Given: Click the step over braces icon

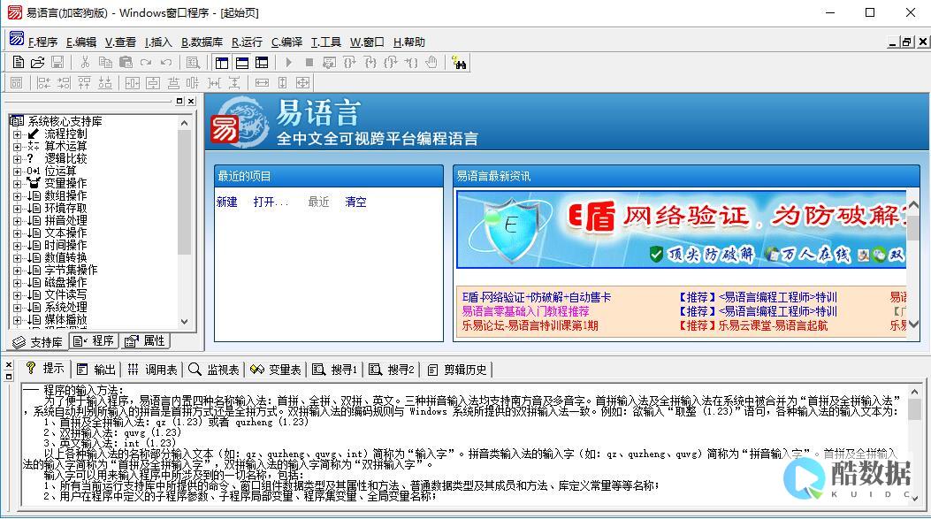Looking at the screenshot, I should coord(350,62).
